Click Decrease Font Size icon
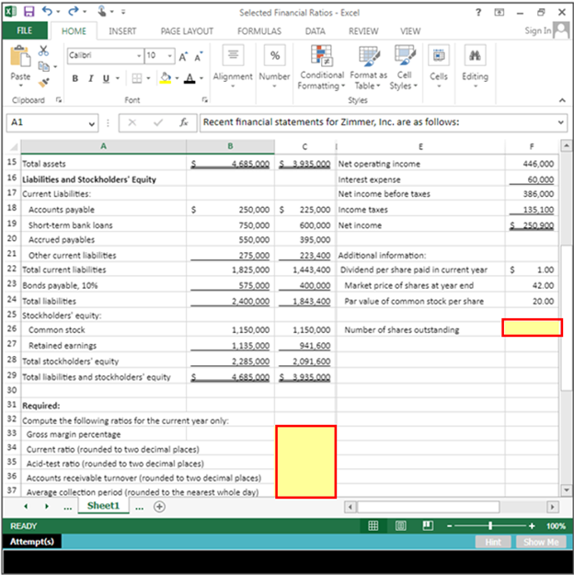 coord(199,56)
